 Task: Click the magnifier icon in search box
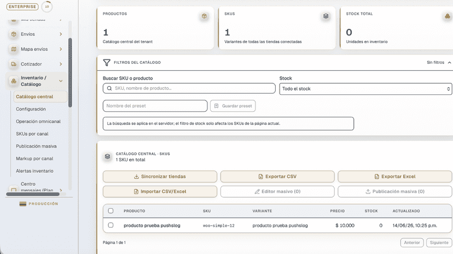(x=109, y=88)
